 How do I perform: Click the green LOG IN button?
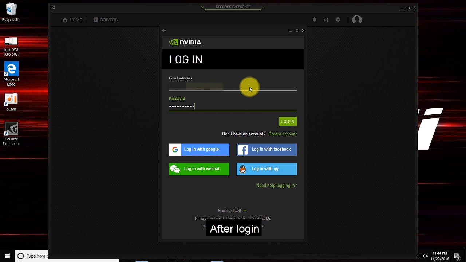(288, 122)
